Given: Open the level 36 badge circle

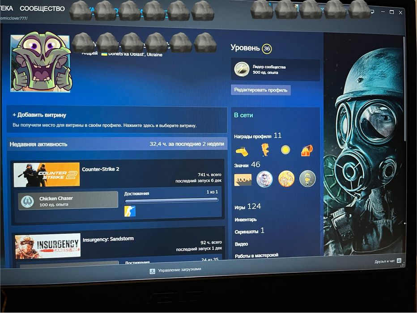Looking at the screenshot, I should click(x=267, y=49).
